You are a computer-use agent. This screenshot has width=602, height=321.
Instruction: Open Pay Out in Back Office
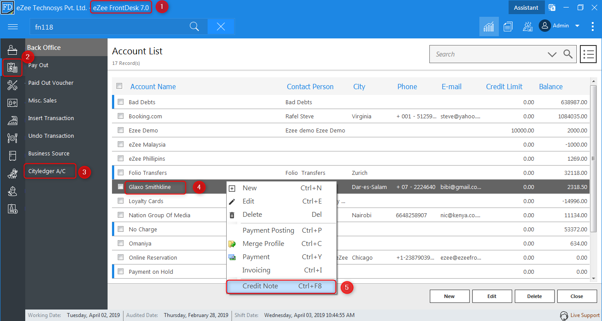click(x=39, y=65)
